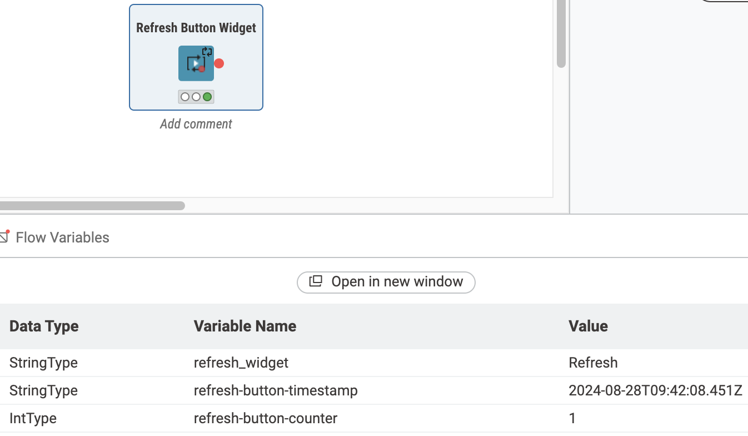Image resolution: width=748 pixels, height=436 pixels.
Task: Click the red flow variable output port
Action: (219, 63)
